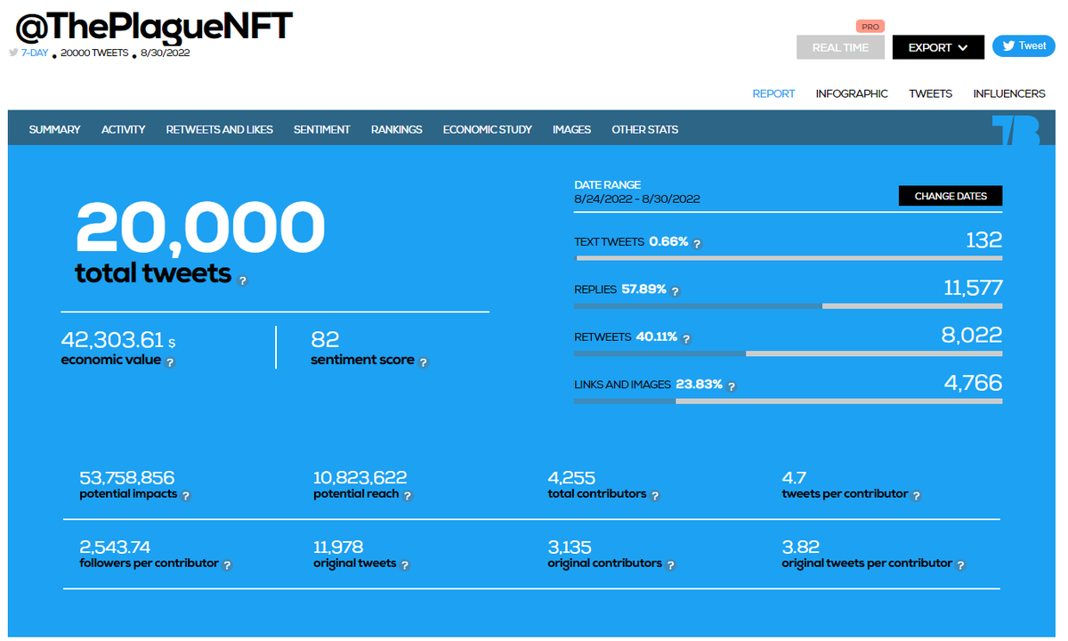The height and width of the screenshot is (641, 1068).
Task: Go to Economic Study section
Action: tap(487, 129)
